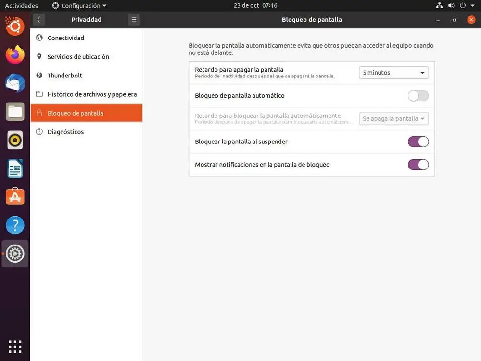Click the globe icon beside Conectividad
The height and width of the screenshot is (361, 481).
tap(39, 38)
